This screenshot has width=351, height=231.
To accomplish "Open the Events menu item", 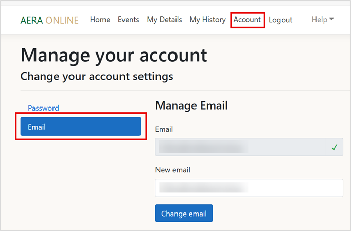I will [x=128, y=20].
